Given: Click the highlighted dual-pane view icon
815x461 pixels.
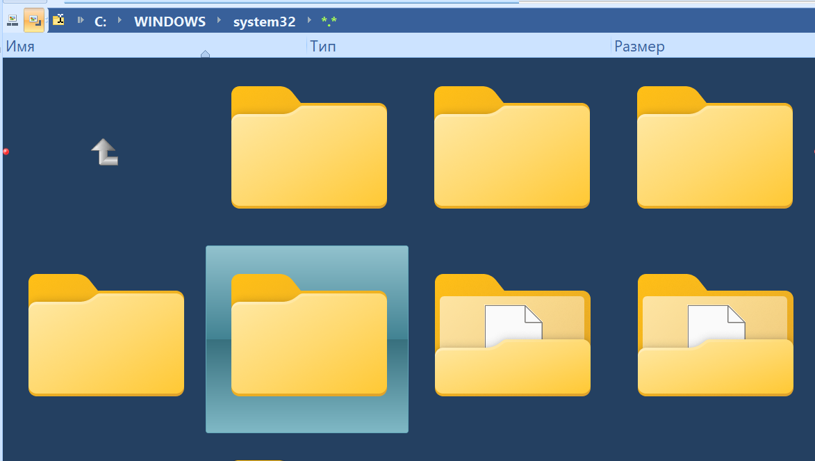Looking at the screenshot, I should [x=34, y=20].
